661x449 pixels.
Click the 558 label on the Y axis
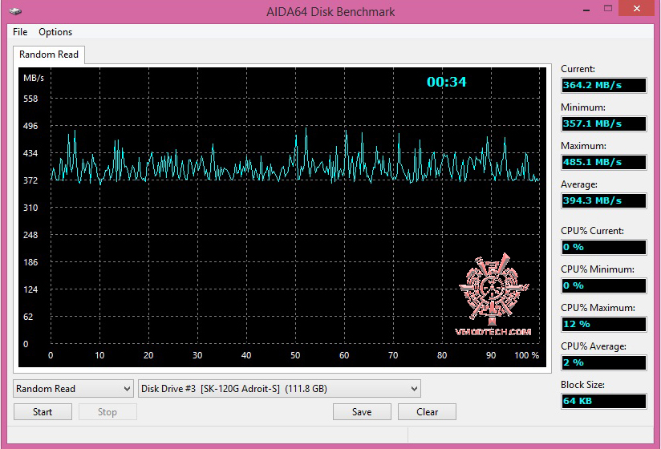[30, 99]
